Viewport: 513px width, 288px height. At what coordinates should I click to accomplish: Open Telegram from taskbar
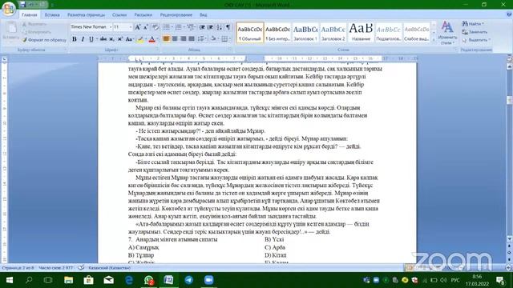click(189, 280)
